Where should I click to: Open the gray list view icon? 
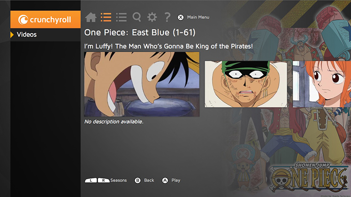[121, 17]
